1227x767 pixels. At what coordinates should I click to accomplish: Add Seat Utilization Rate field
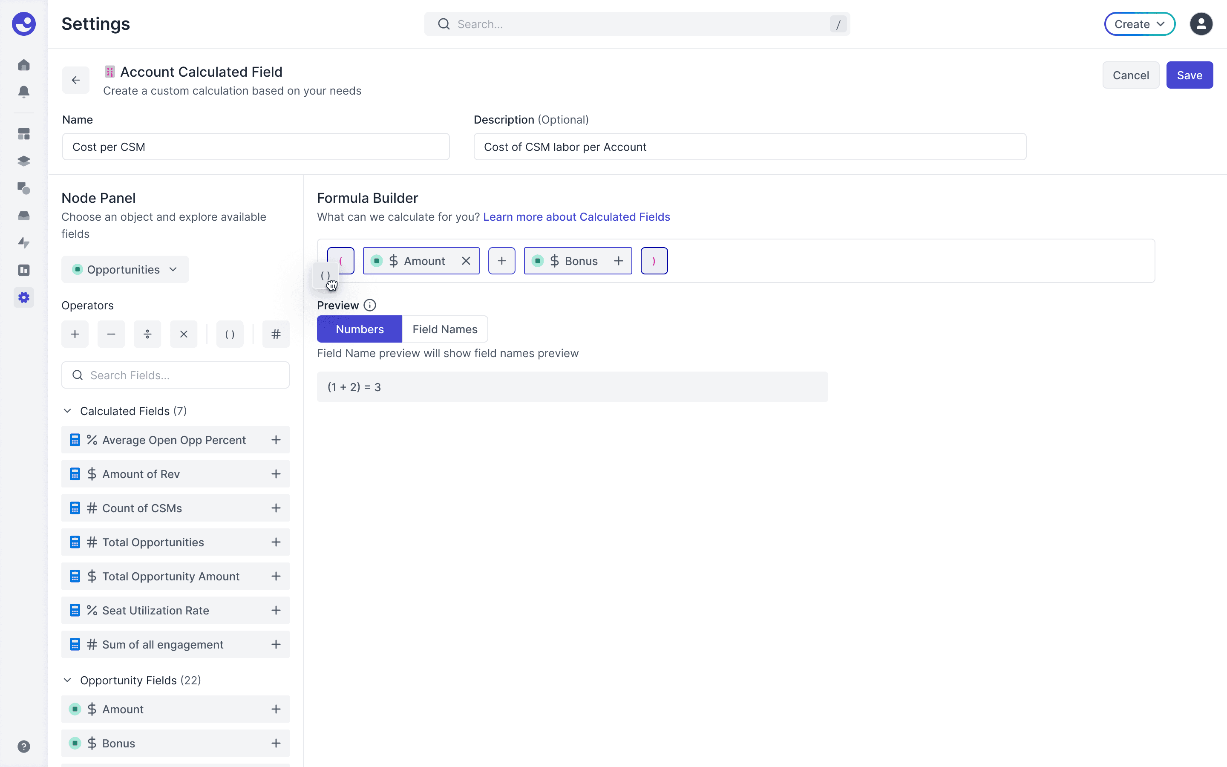click(x=276, y=610)
